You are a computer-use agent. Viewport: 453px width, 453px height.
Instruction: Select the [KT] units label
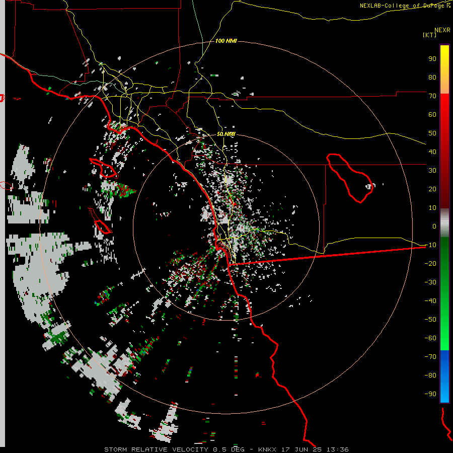point(429,35)
